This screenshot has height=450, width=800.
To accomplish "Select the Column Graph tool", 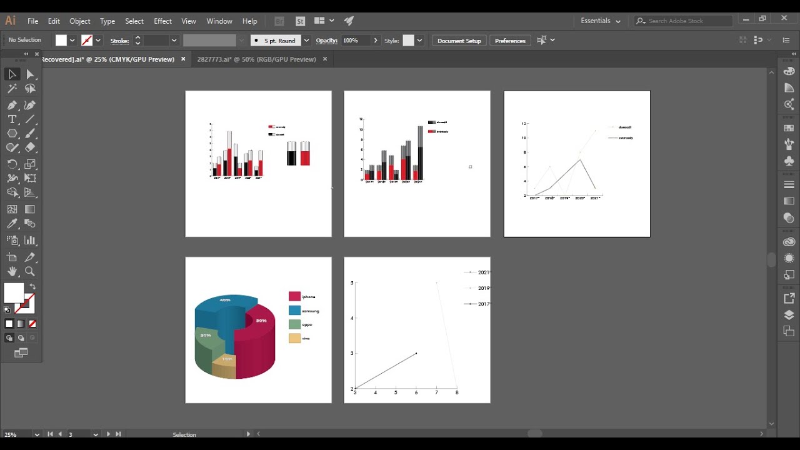I will coord(30,240).
